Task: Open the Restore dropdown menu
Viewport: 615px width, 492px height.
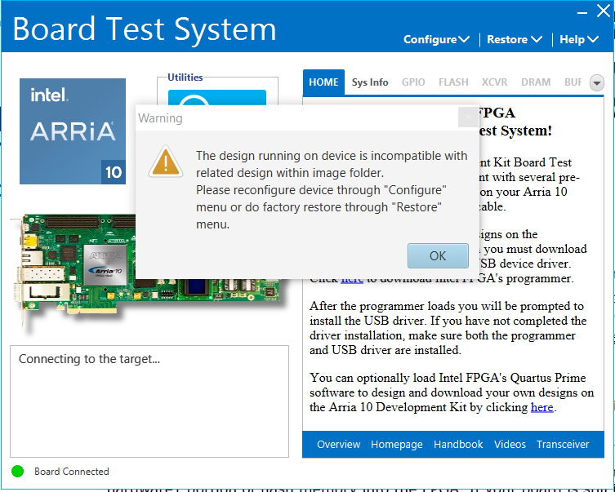Action: coord(514,39)
